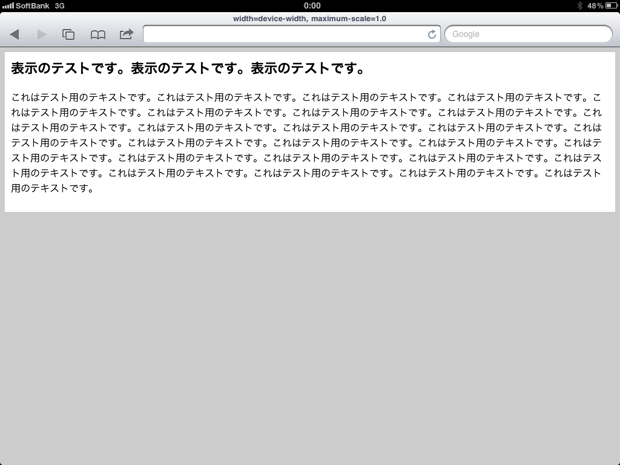This screenshot has width=620, height=465.
Task: Tap the 48% battery percentage text
Action: pyautogui.click(x=596, y=5)
